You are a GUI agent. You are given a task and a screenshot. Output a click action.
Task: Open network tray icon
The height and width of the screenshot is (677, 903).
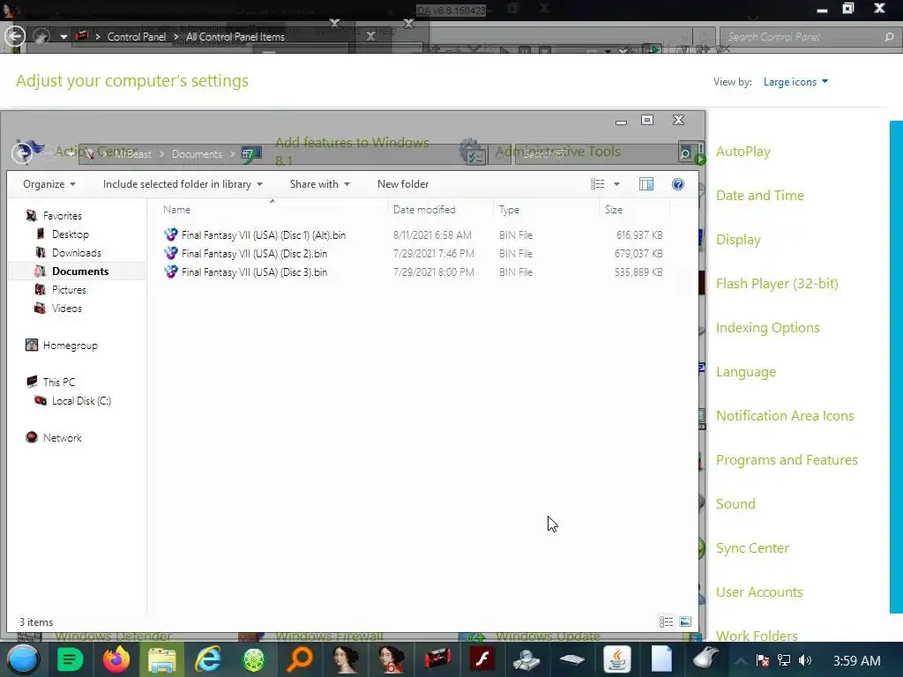(784, 660)
